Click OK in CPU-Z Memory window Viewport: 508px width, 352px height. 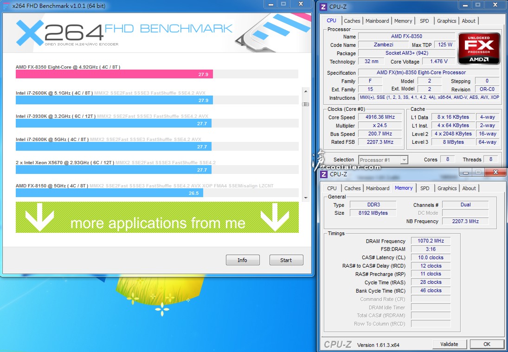pyautogui.click(x=487, y=344)
